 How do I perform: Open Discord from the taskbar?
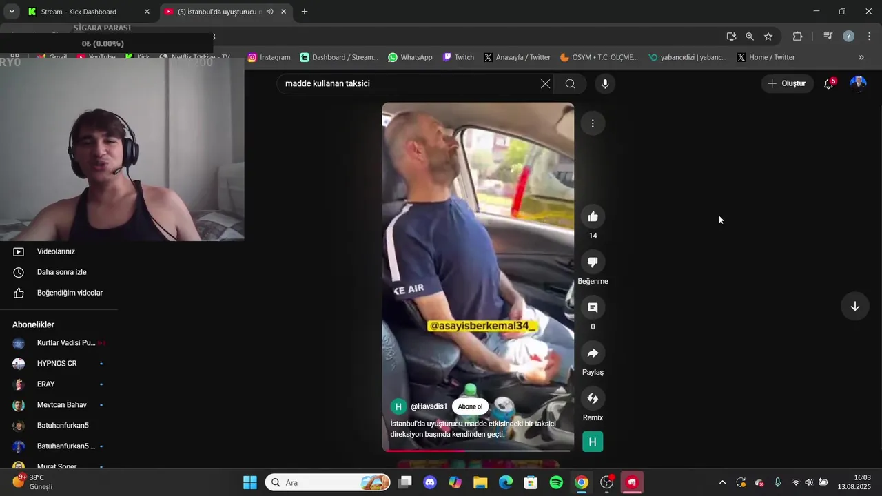pyautogui.click(x=430, y=482)
